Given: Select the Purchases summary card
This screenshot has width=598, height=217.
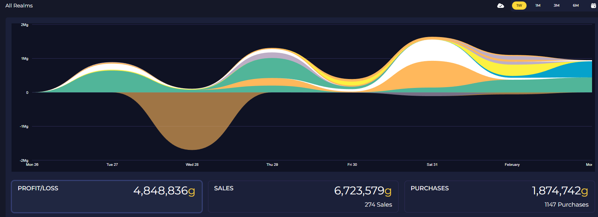Looking at the screenshot, I should tap(499, 197).
